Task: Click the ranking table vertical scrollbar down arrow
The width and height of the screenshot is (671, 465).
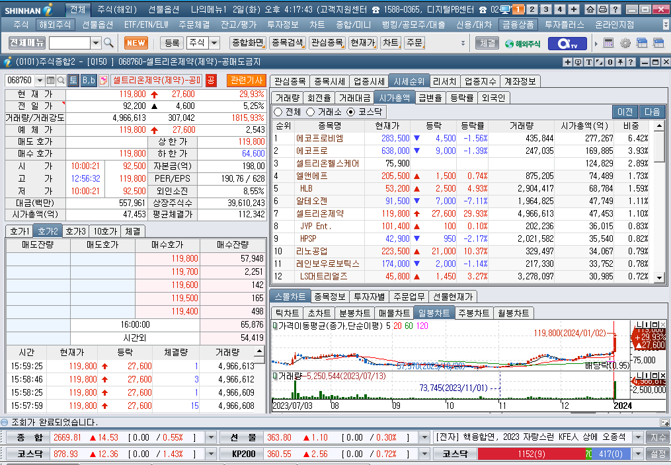Action: tap(660, 278)
